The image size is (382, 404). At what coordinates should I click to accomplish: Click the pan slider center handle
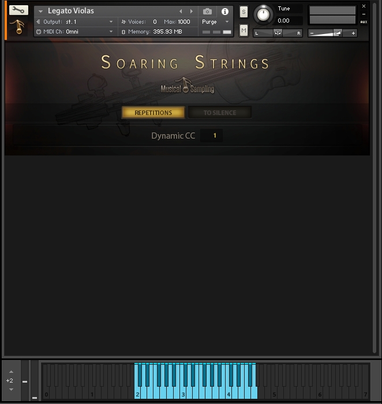tap(278, 33)
